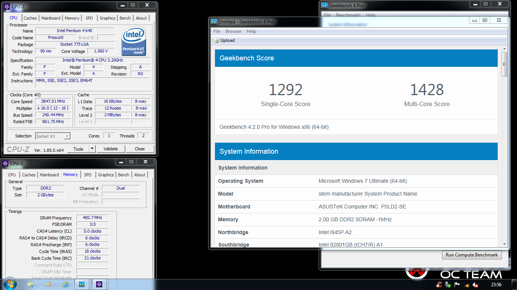Select CPU tab in CPU-Z Memory timings window

coord(12,175)
